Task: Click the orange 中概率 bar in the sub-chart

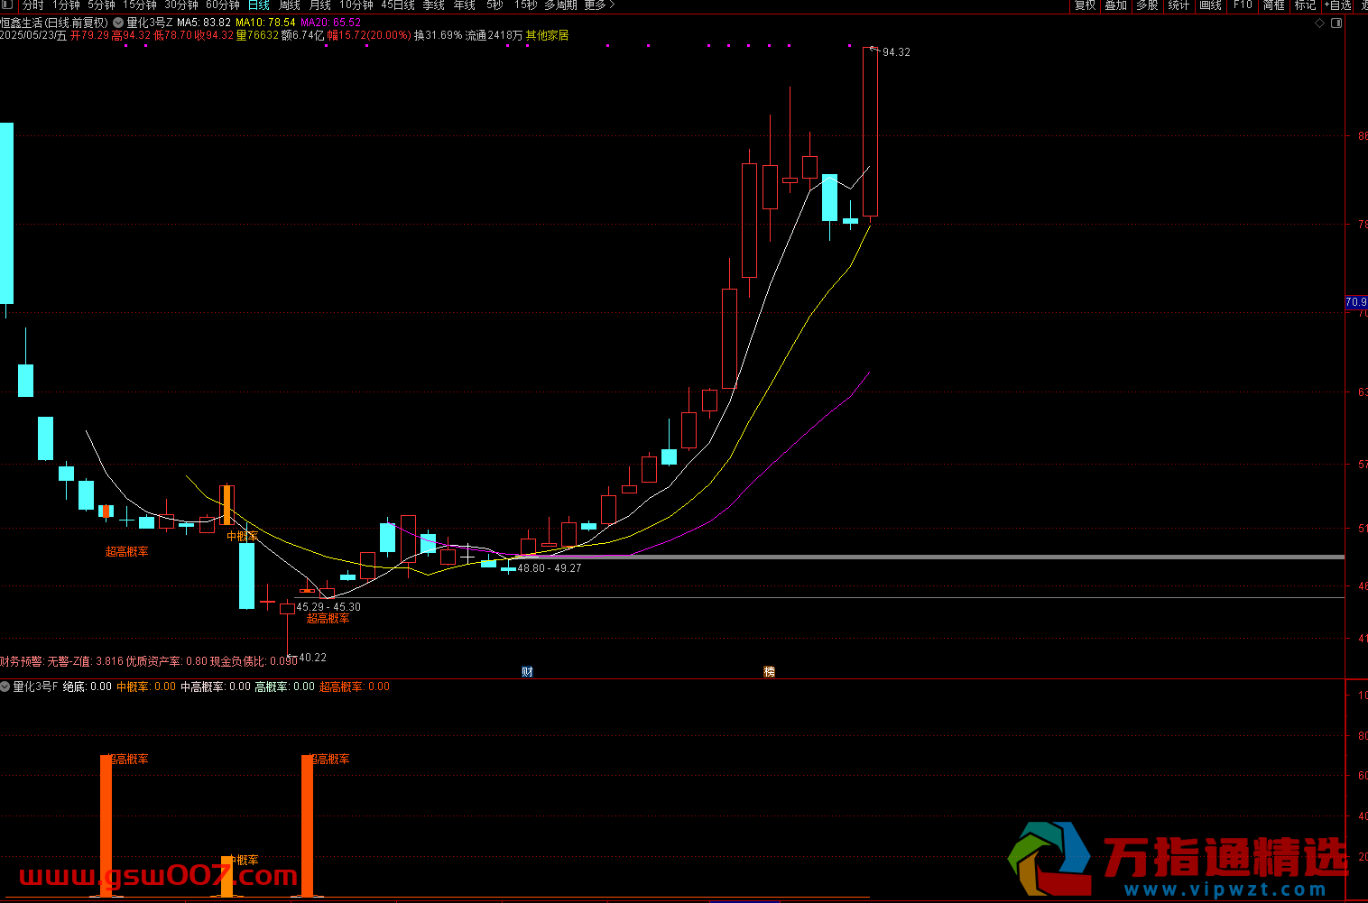Action: 227,876
